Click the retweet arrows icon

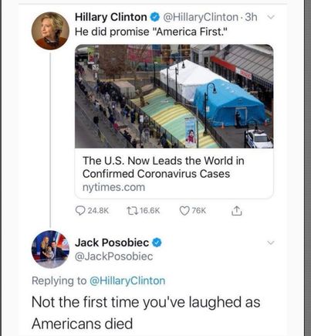[x=133, y=211]
